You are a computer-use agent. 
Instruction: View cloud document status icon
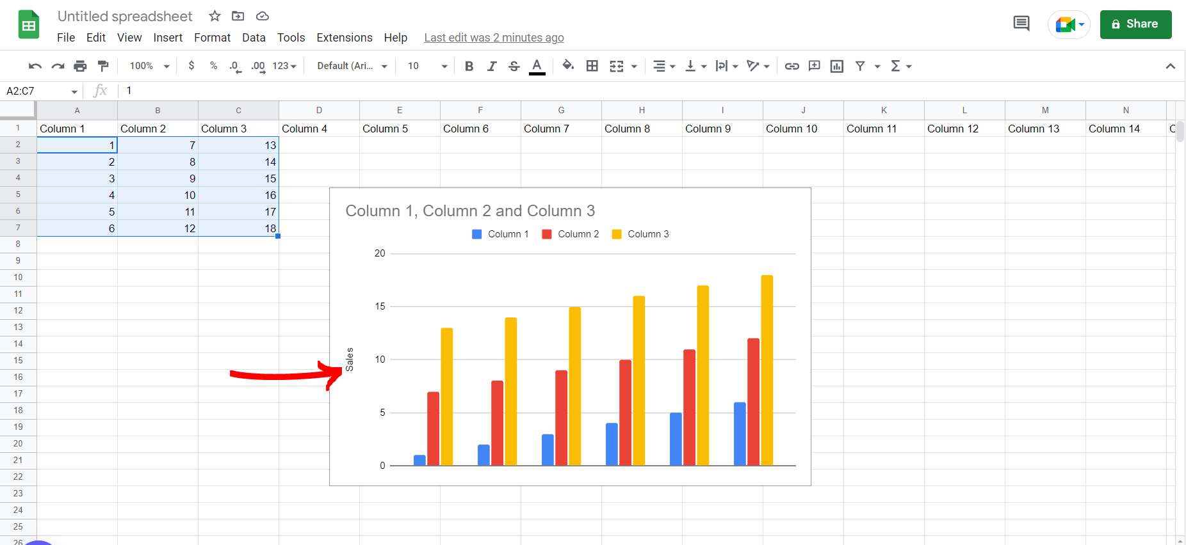(x=262, y=16)
